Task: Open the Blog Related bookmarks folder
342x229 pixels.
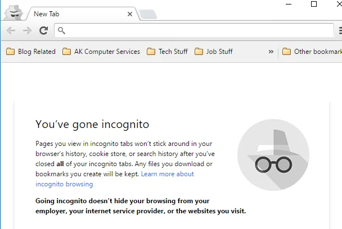Action: click(x=31, y=52)
